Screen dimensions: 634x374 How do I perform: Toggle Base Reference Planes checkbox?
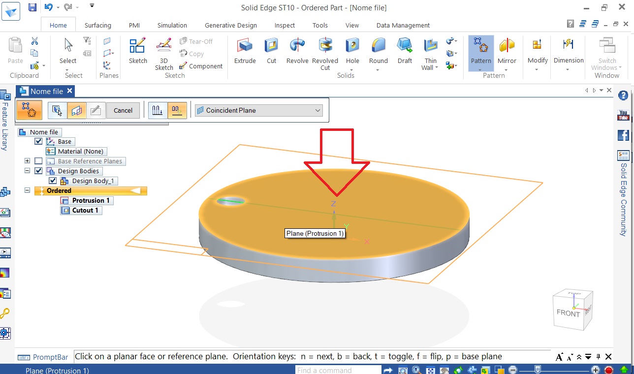(38, 161)
